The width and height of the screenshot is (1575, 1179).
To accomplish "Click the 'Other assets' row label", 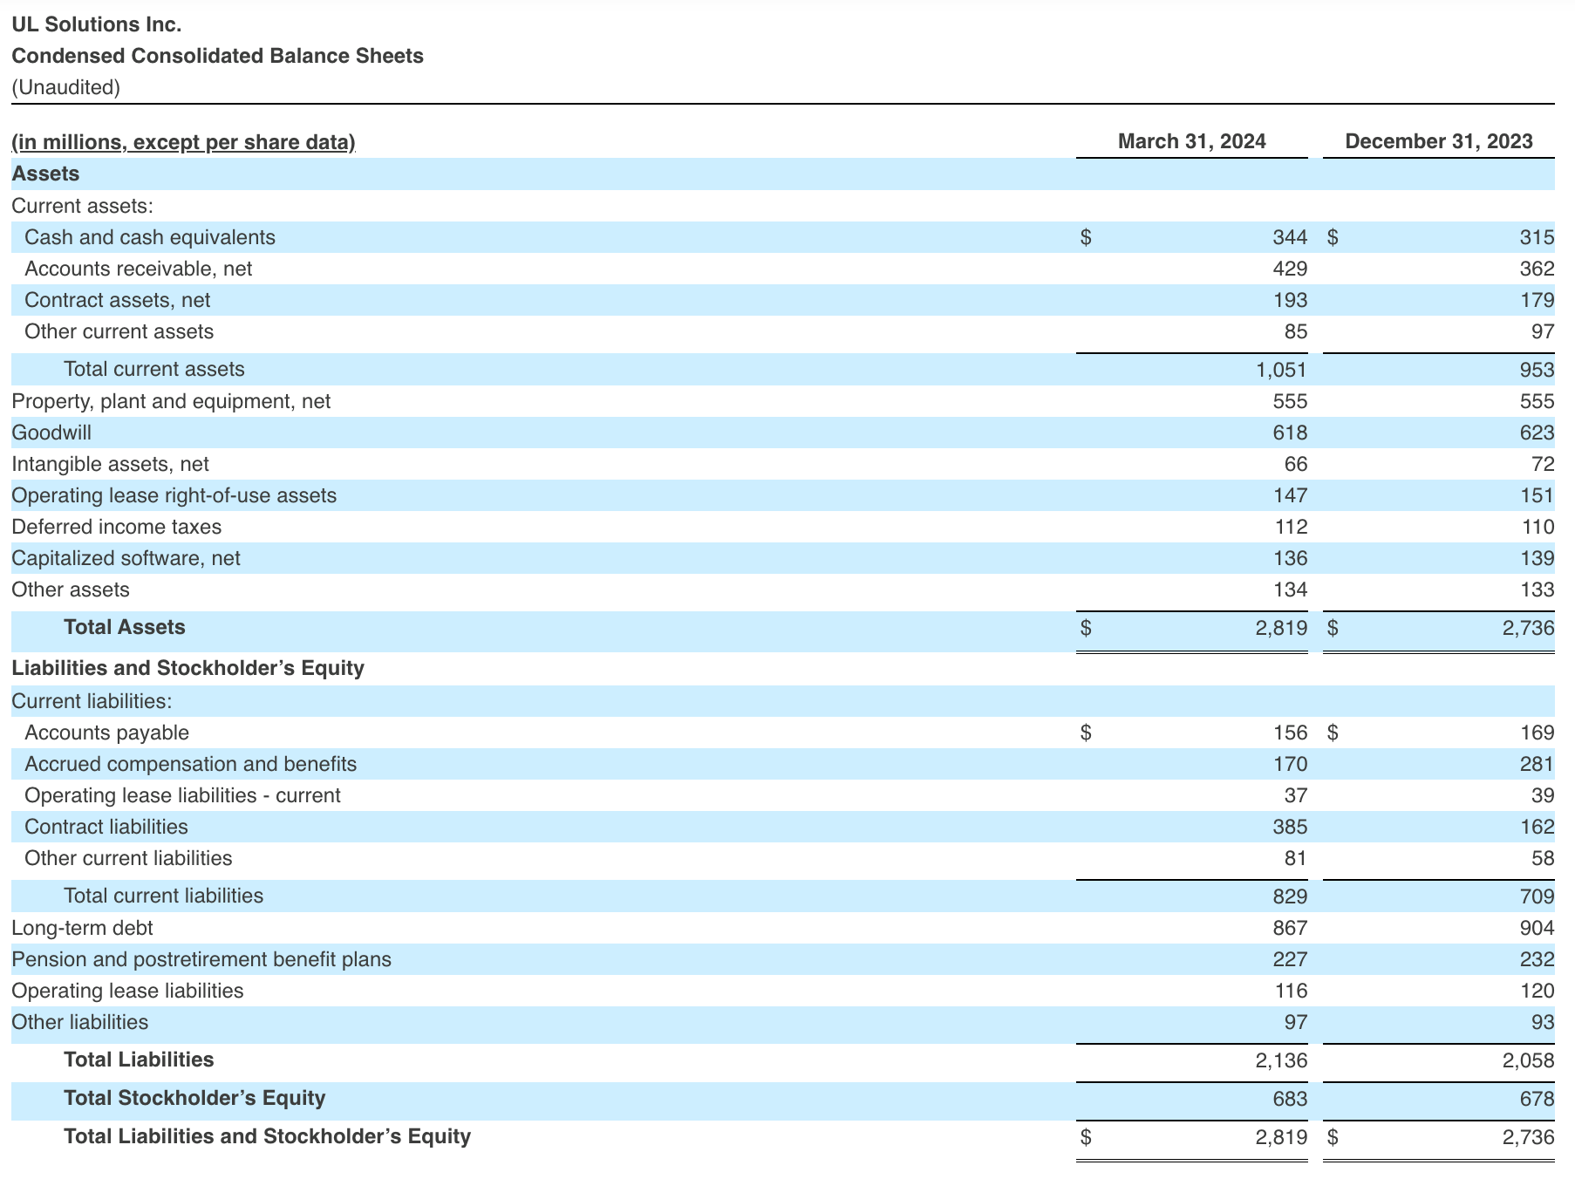I will 70,589.
